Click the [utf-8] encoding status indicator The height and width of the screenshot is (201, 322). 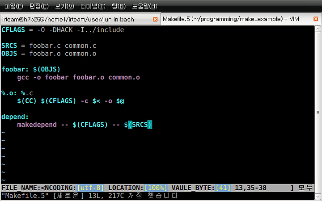pyautogui.click(x=90, y=188)
